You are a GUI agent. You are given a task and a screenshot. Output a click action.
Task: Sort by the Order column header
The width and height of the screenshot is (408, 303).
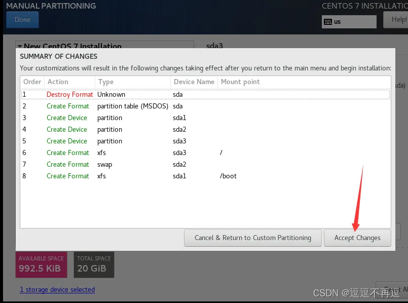point(32,82)
